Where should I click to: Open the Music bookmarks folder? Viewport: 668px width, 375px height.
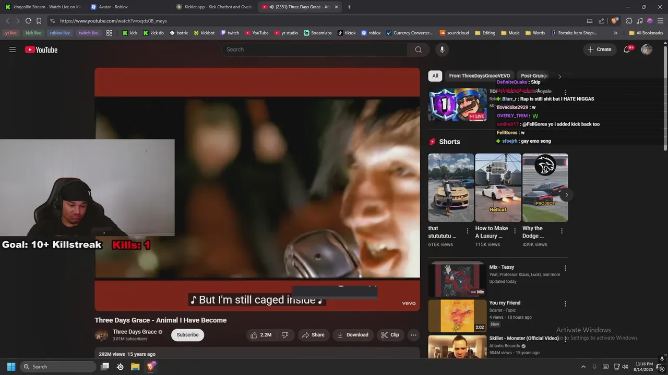coord(510,33)
